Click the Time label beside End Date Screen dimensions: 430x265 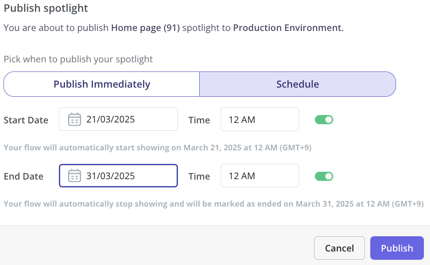pyautogui.click(x=199, y=176)
